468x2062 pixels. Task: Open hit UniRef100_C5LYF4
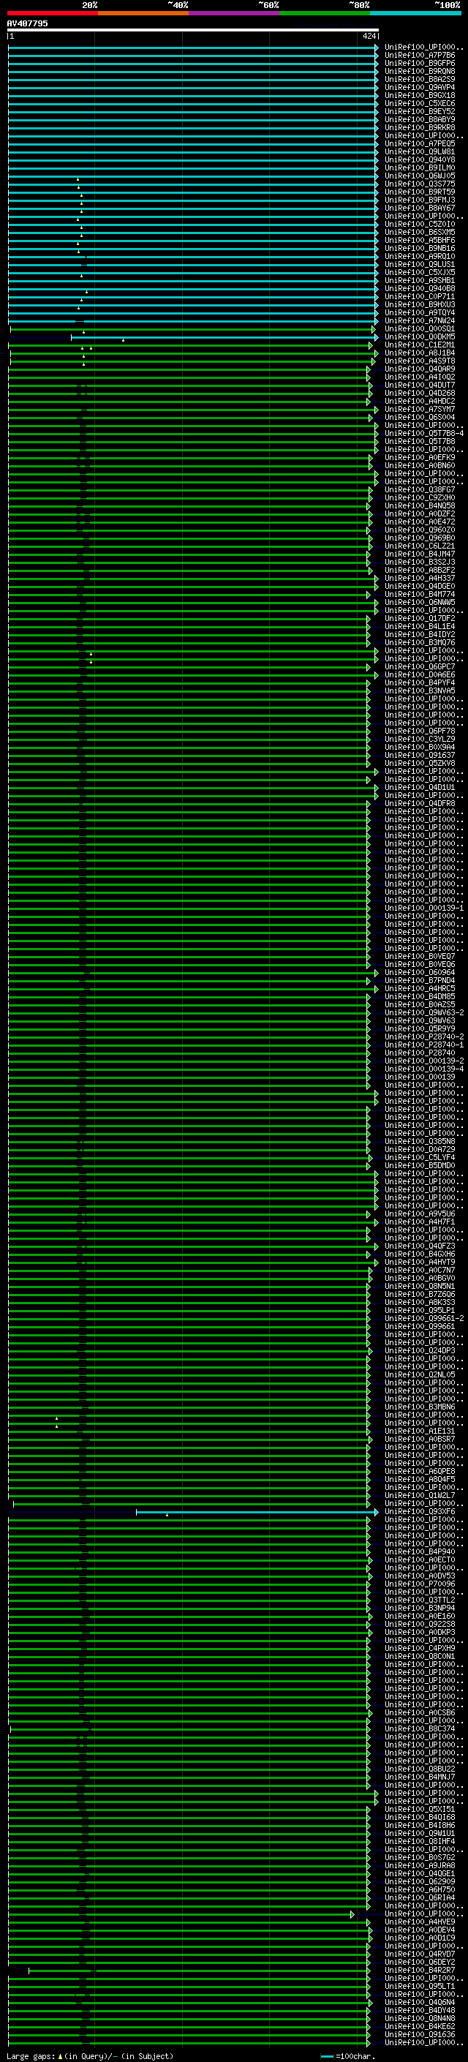420,1157
